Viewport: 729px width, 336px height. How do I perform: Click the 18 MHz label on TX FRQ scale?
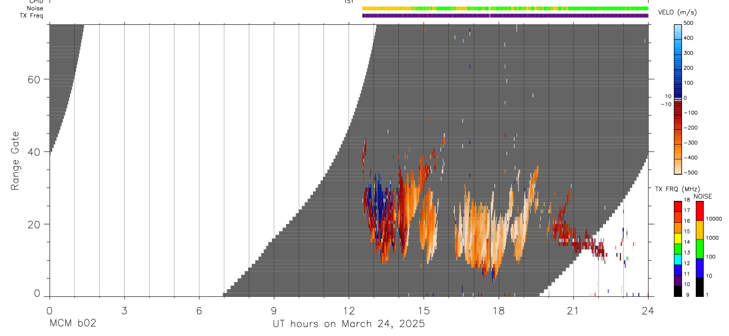(x=687, y=200)
